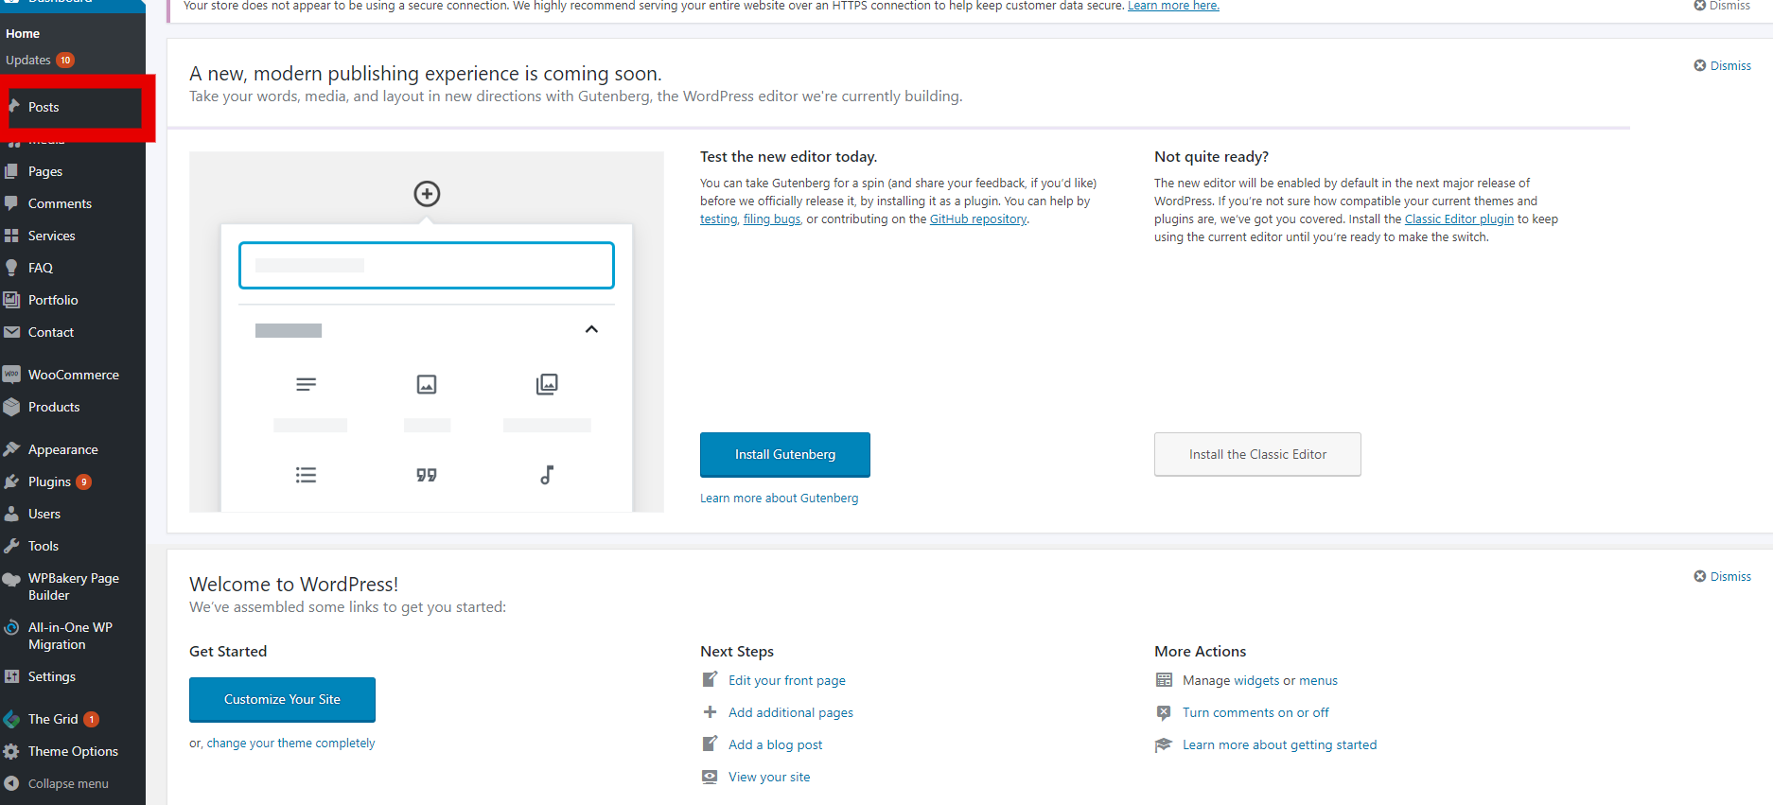
Task: Click The Grid plugin icon
Action: coord(11,719)
